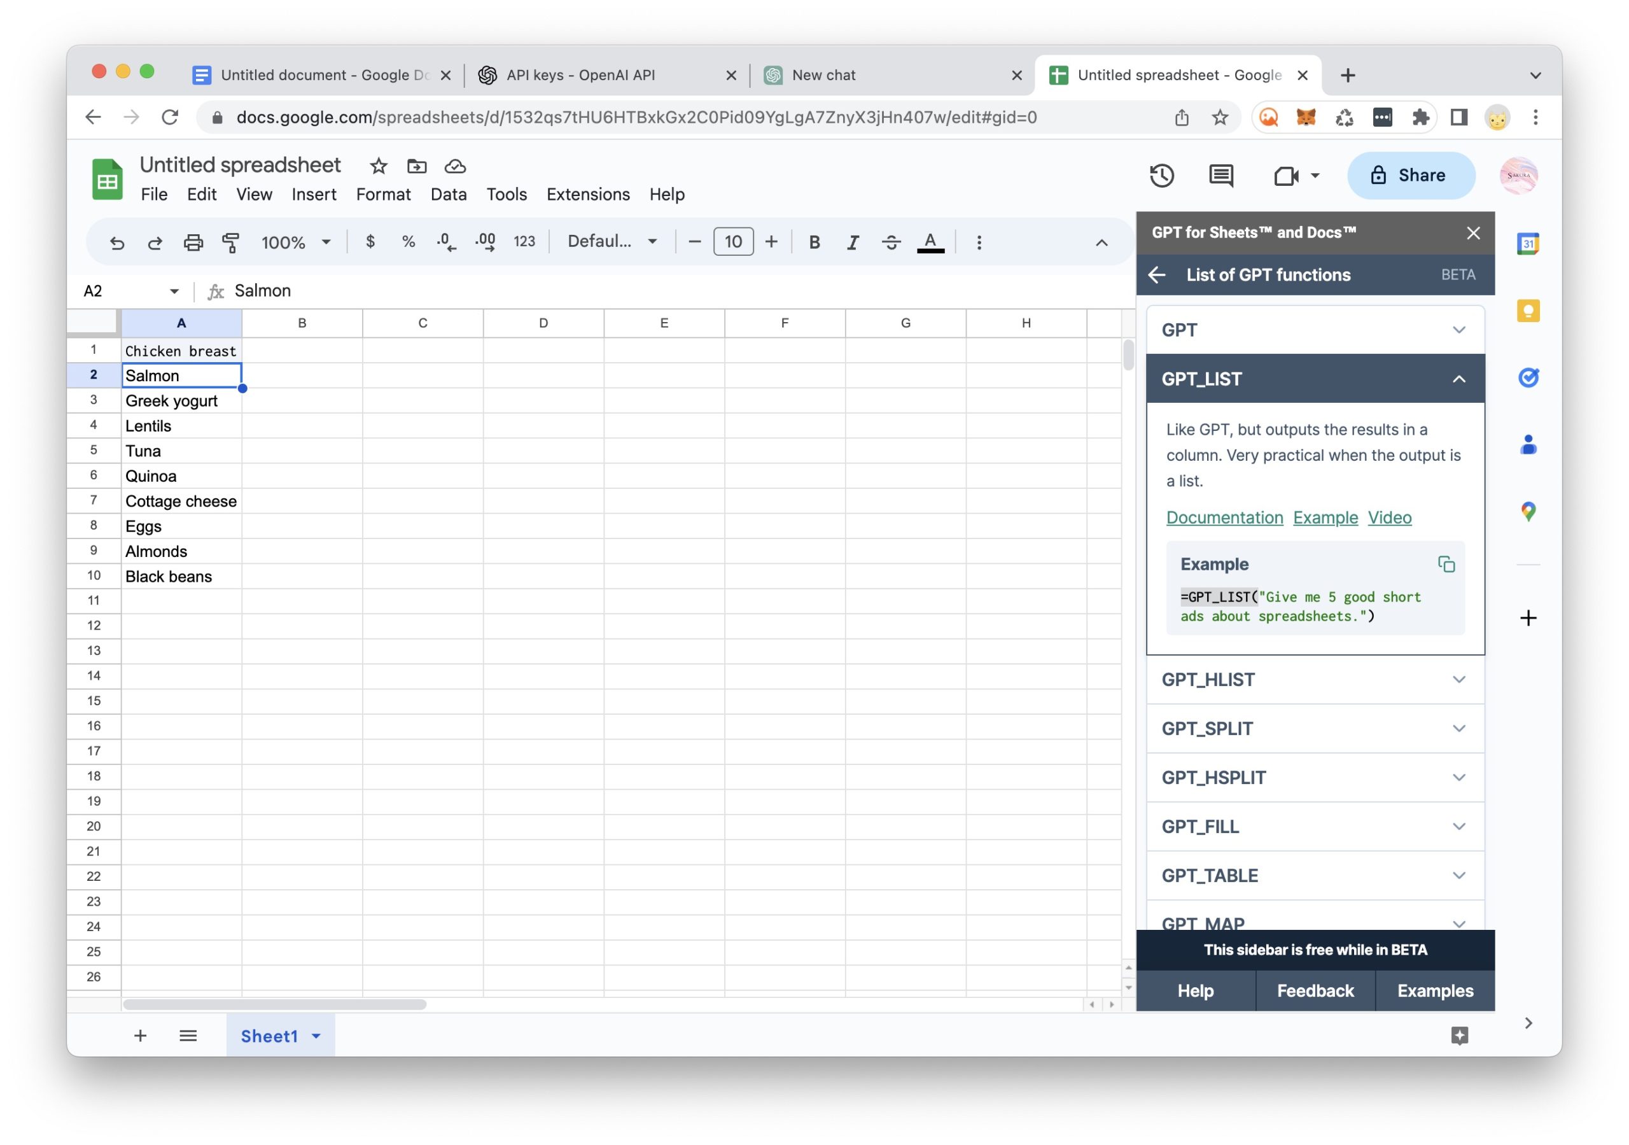Click the paint format icon

click(x=230, y=242)
